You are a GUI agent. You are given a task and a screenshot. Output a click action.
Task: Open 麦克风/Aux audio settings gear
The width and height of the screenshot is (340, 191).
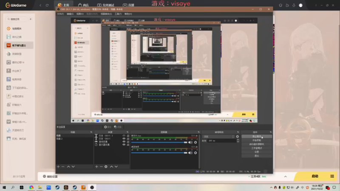click(195, 142)
